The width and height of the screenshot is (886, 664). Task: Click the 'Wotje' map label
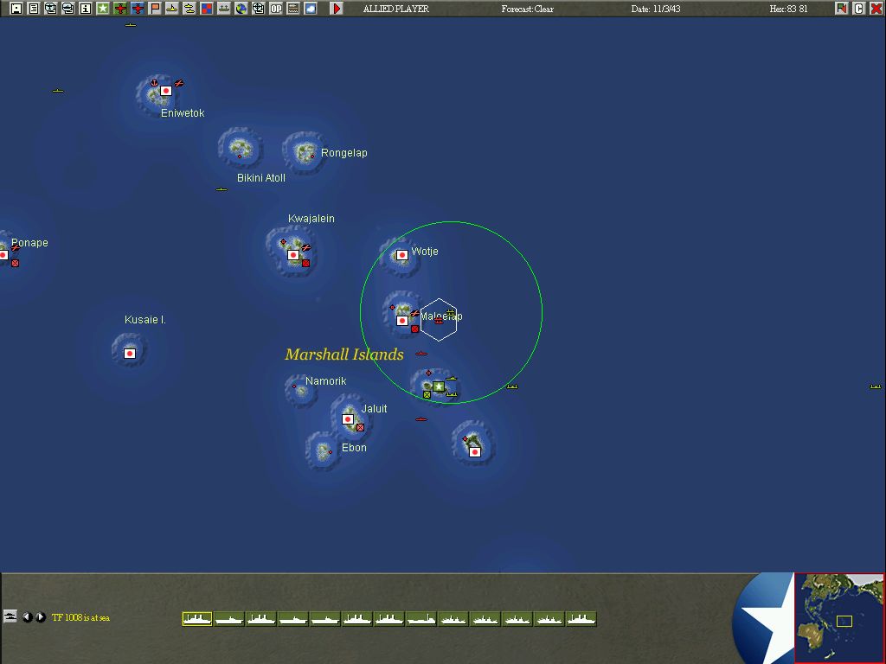(x=424, y=252)
